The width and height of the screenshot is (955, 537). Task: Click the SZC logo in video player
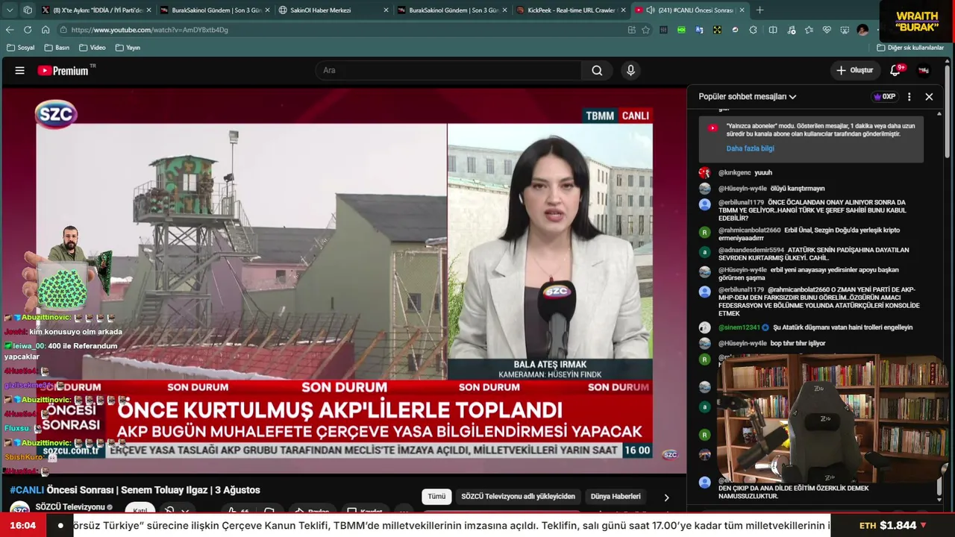click(x=56, y=114)
